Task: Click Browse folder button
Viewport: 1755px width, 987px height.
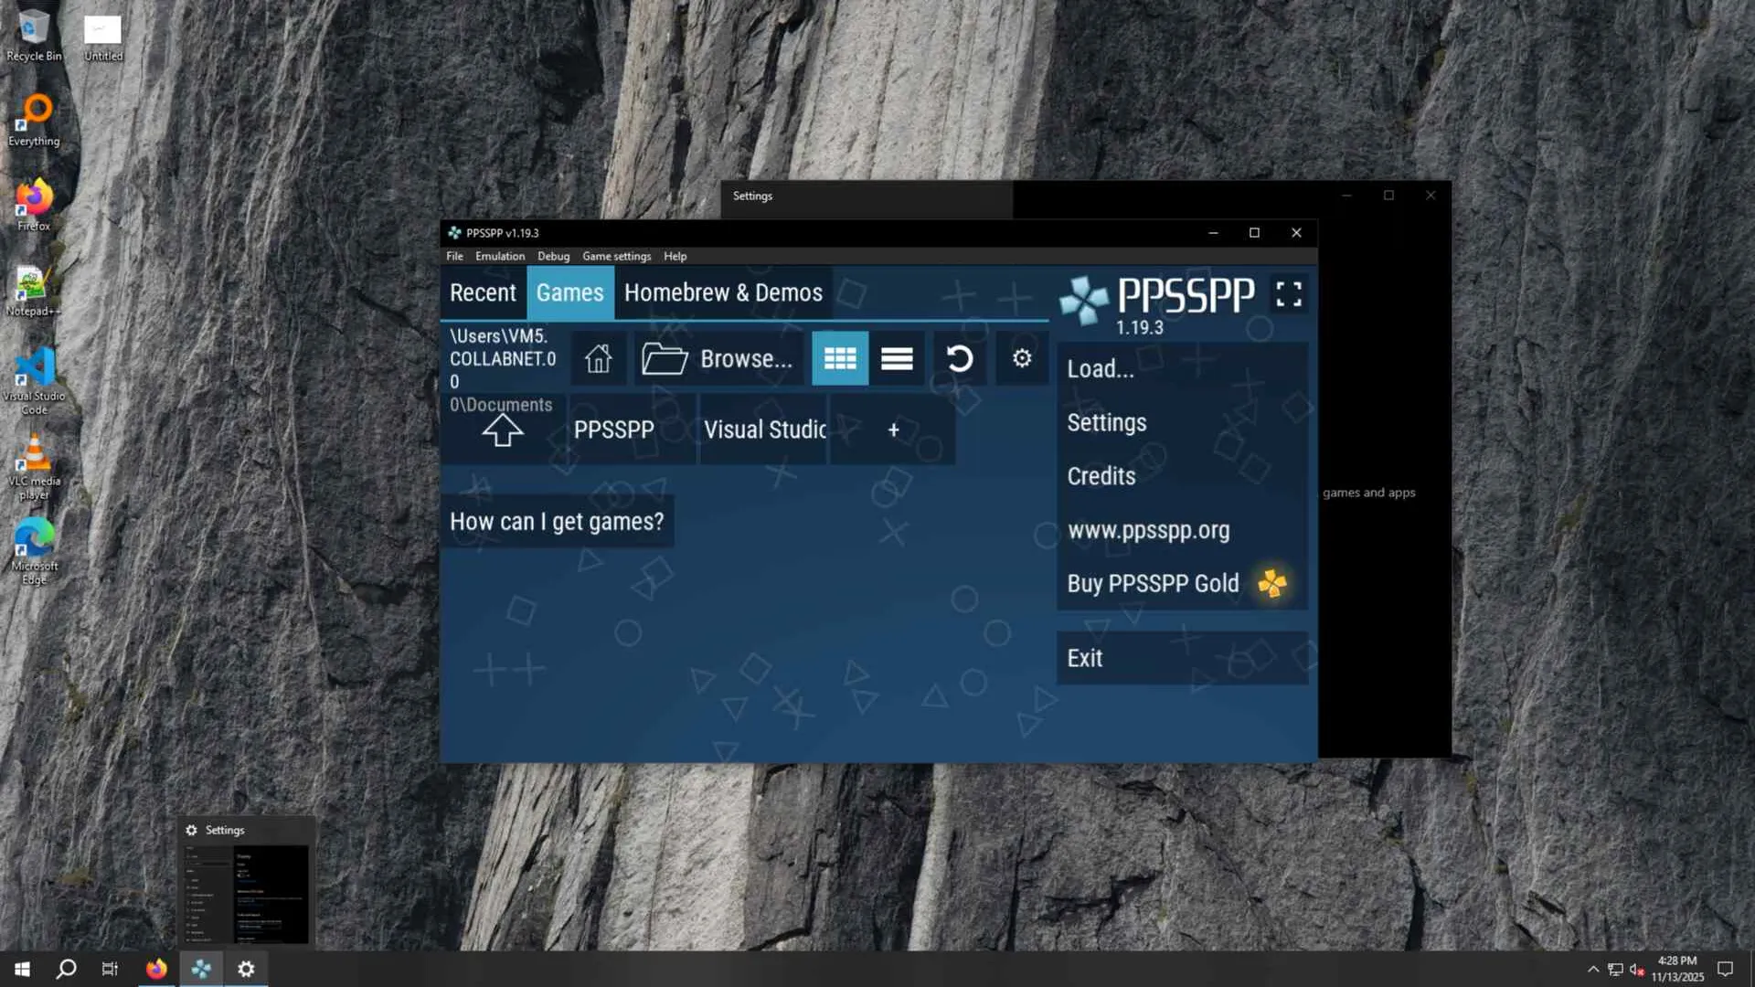Action: 718,359
